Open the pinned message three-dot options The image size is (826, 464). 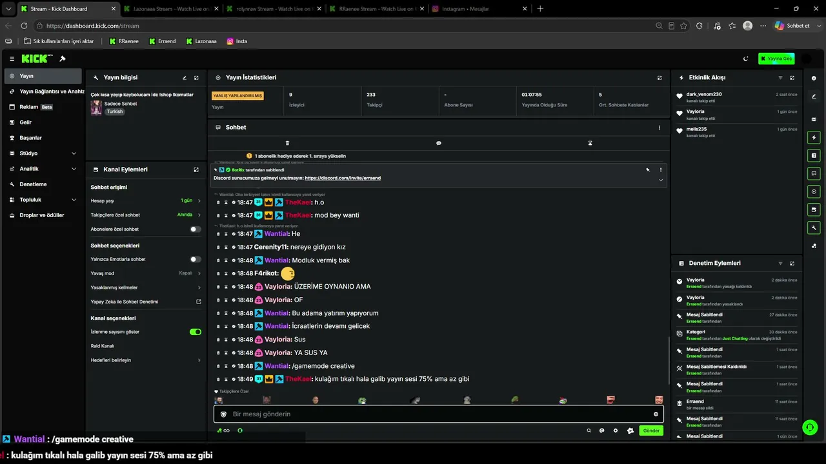coord(661,170)
